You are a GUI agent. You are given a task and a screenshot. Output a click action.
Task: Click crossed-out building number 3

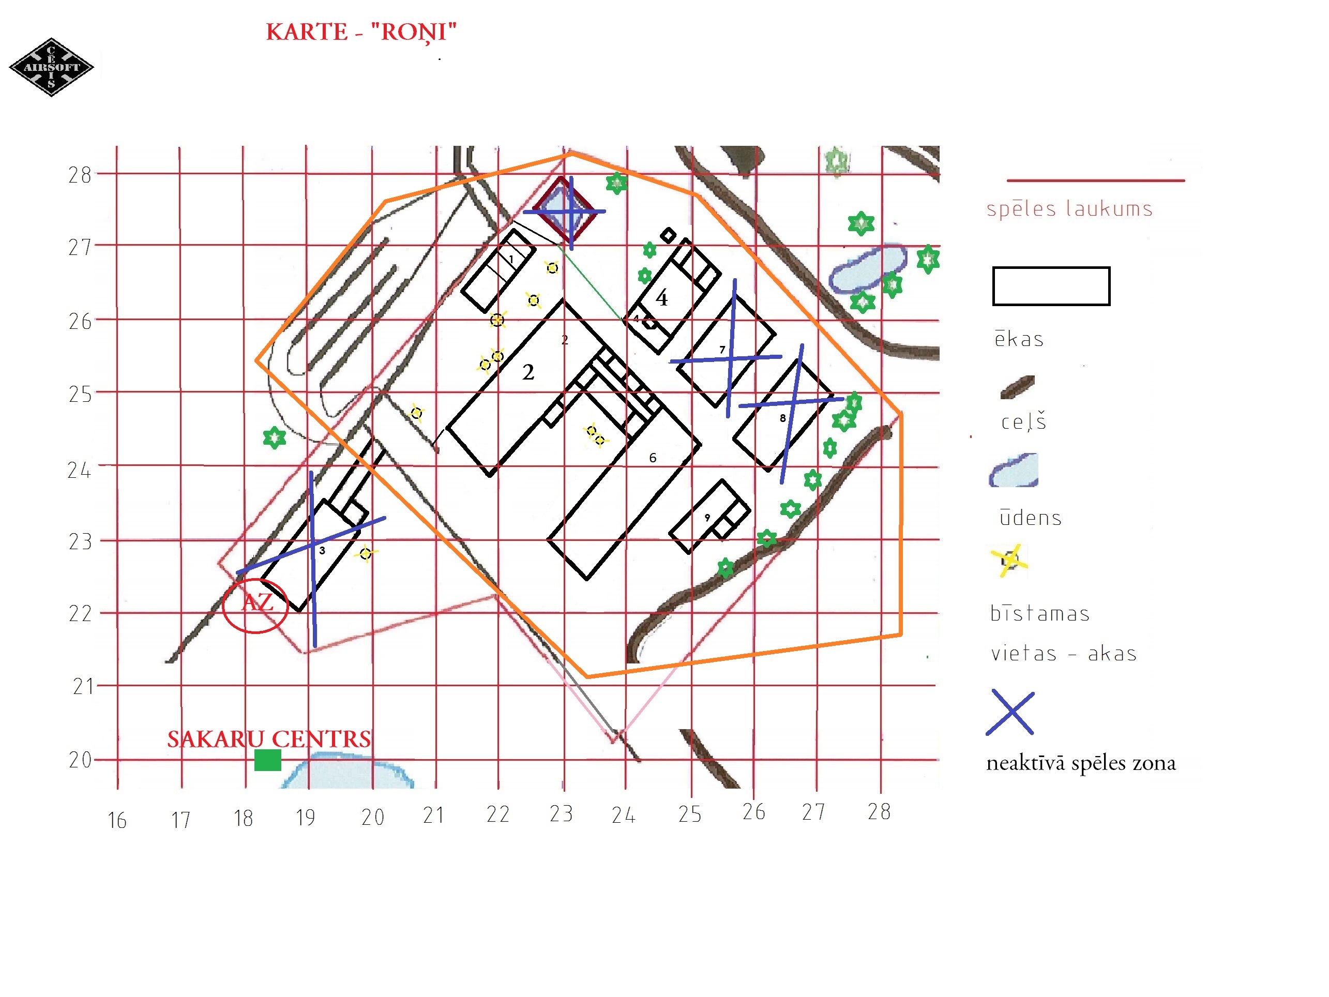coord(322,550)
